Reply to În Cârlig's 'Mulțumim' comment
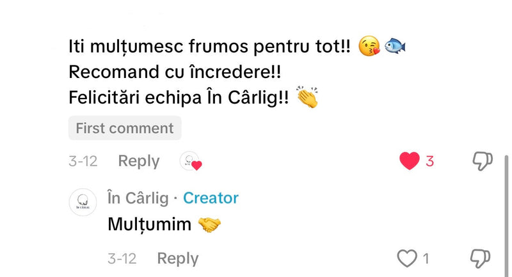The height and width of the screenshot is (277, 512). tap(178, 258)
